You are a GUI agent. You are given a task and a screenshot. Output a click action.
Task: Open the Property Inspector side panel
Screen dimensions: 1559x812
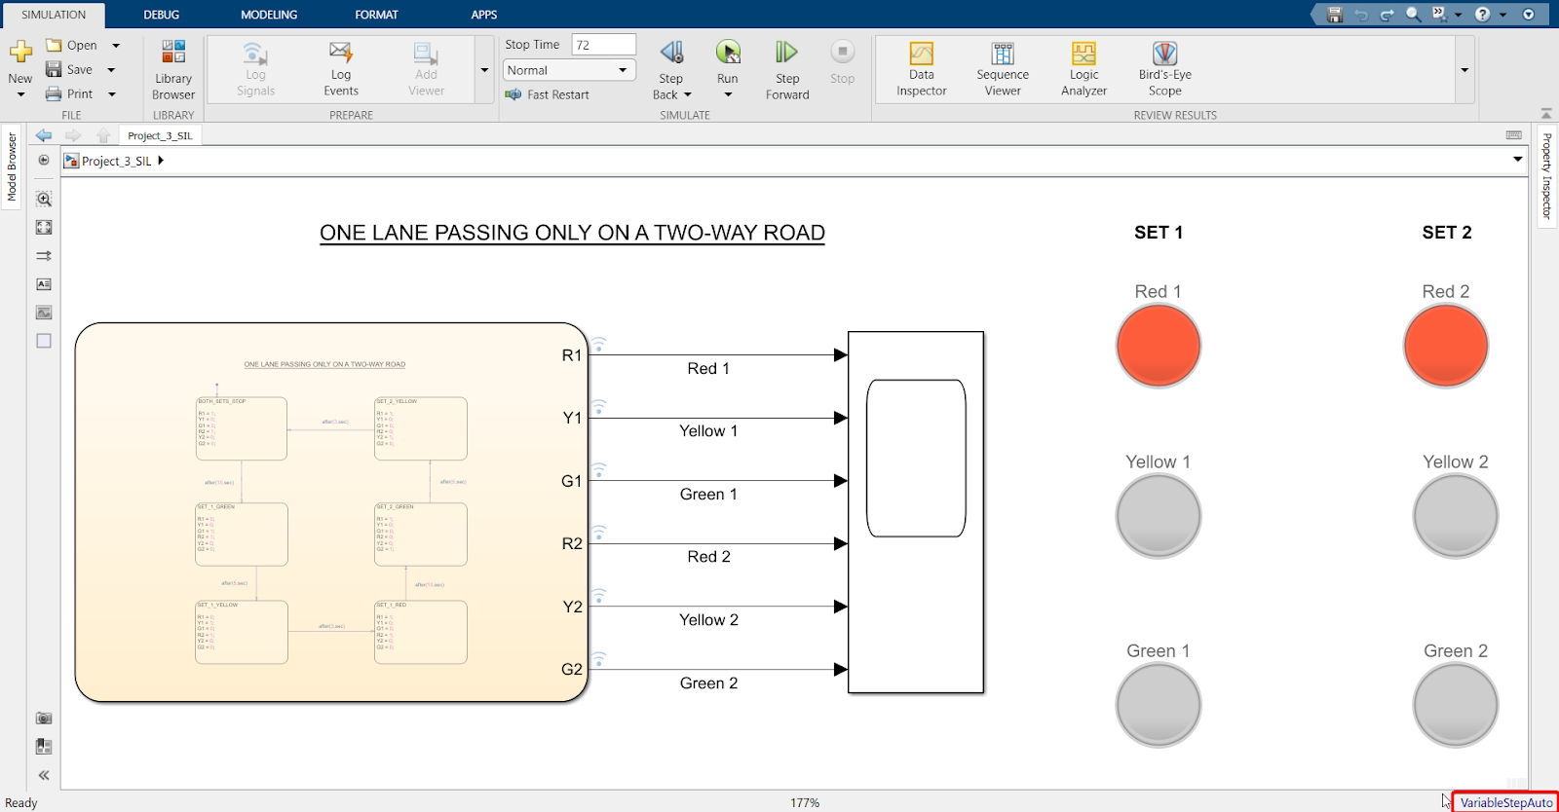(x=1546, y=176)
